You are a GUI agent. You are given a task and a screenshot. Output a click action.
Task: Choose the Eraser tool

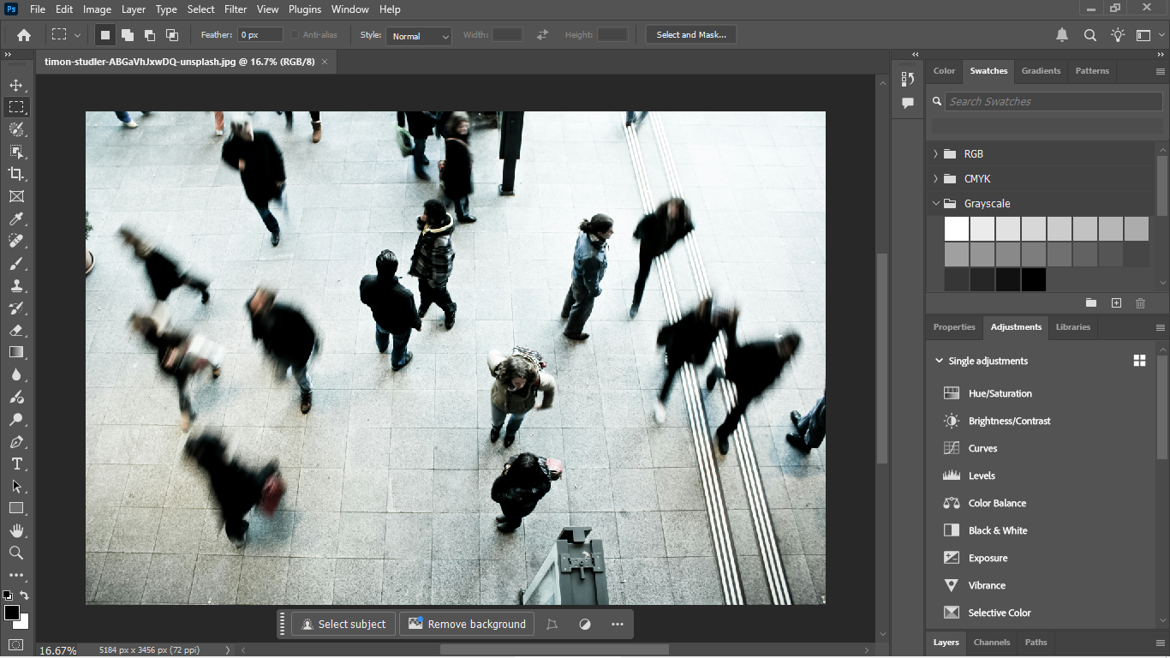(16, 330)
